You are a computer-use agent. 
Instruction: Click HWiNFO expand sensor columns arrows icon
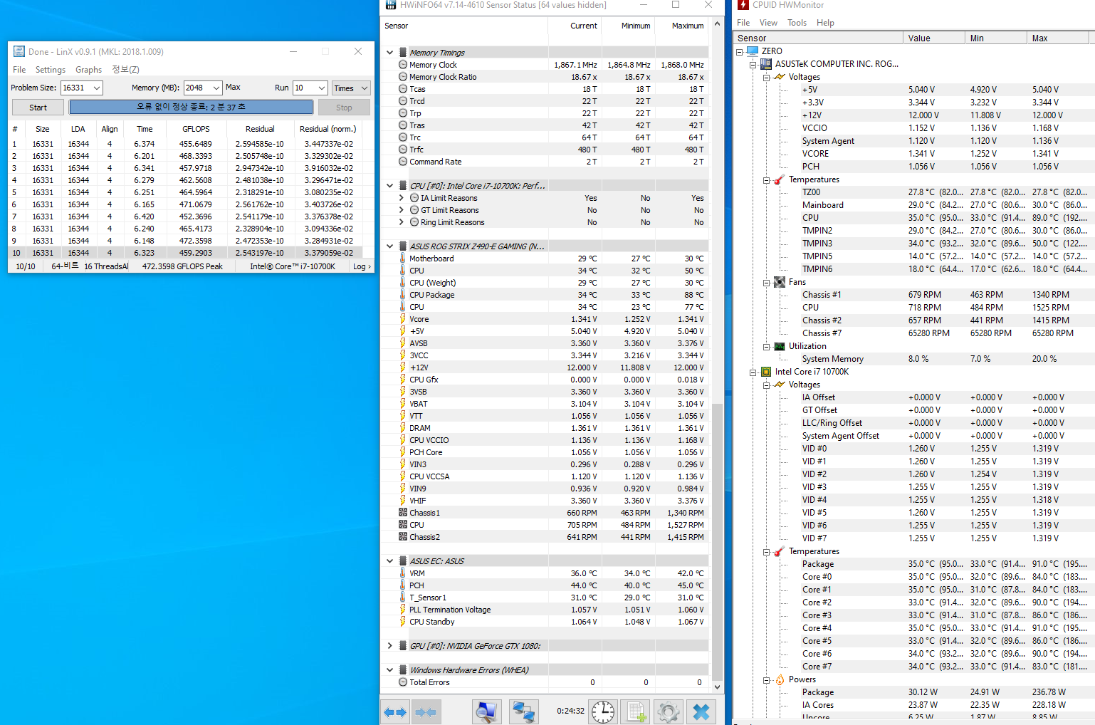[x=395, y=712]
